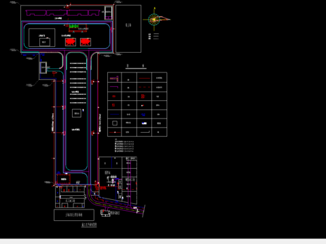This screenshot has height=244, width=326.
Task: Select the magenta sawtooth outline at top
Action: 63,13
